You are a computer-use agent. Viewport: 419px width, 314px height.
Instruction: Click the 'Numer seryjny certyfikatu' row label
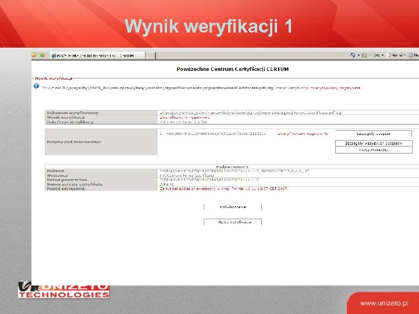coord(101,184)
